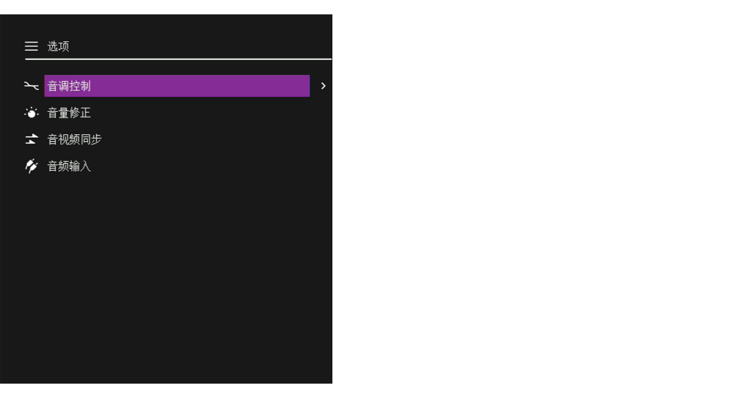738x398 pixels.
Task: Select the 音视频同步 text label
Action: tap(74, 139)
